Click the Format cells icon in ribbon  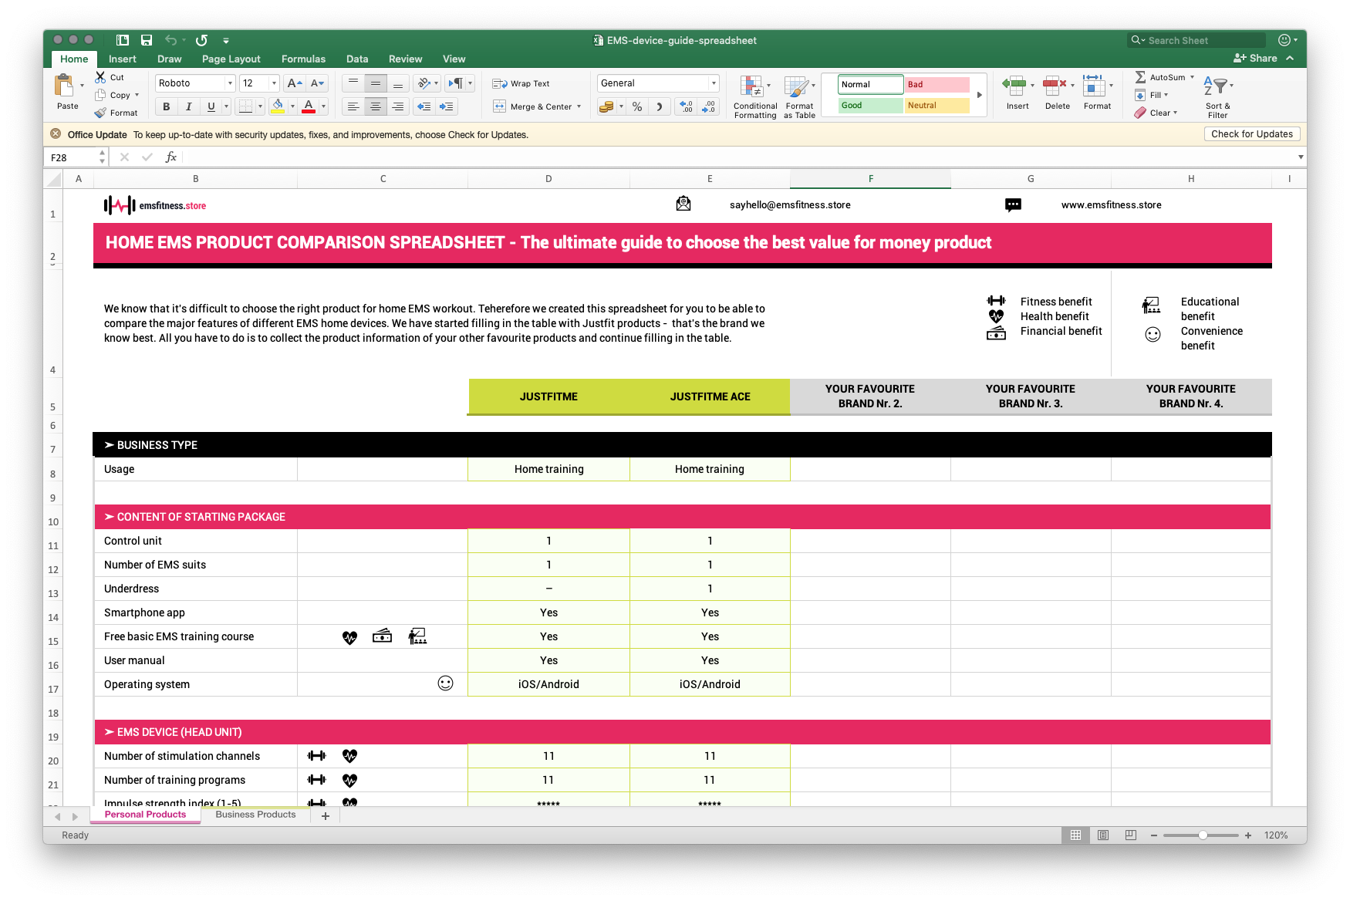(x=1094, y=86)
